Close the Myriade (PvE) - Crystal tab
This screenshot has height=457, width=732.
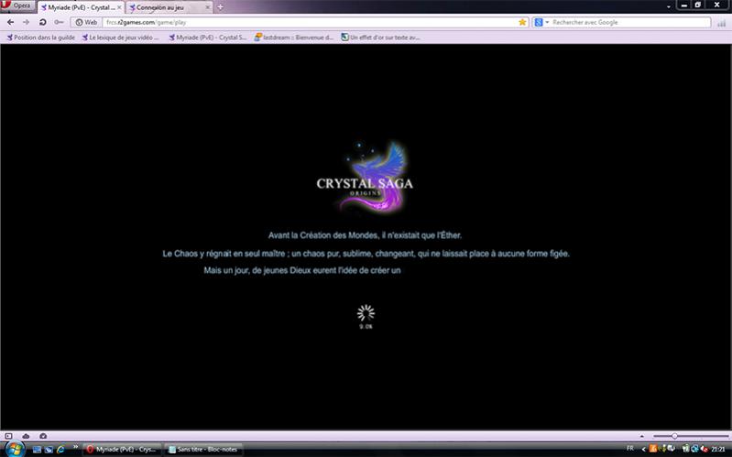[119, 7]
